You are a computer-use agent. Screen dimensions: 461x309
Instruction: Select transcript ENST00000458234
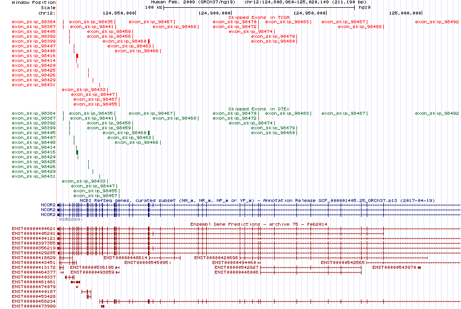point(33,301)
